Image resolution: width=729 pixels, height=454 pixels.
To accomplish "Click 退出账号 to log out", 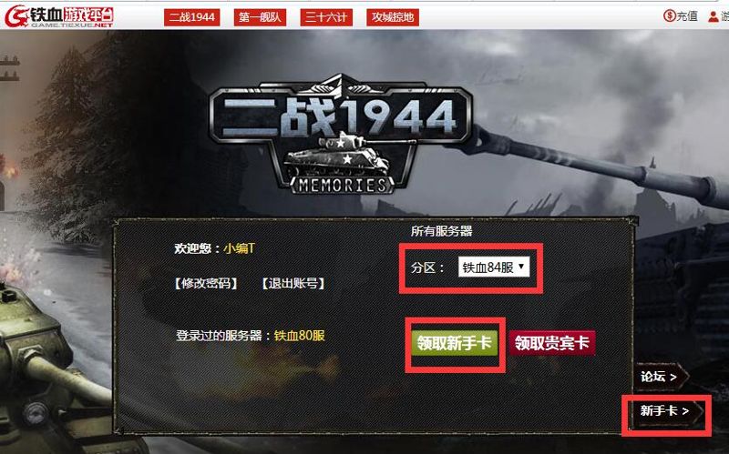I will click(293, 283).
